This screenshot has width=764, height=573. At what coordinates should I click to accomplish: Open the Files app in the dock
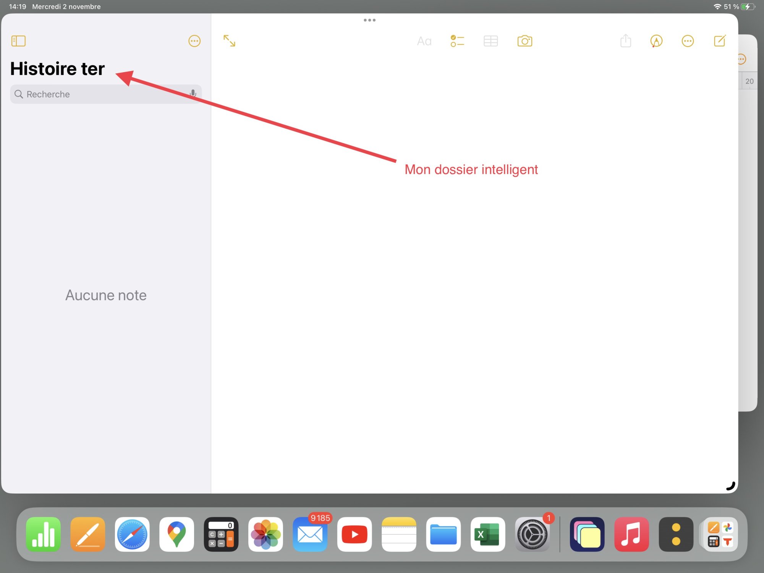point(444,534)
